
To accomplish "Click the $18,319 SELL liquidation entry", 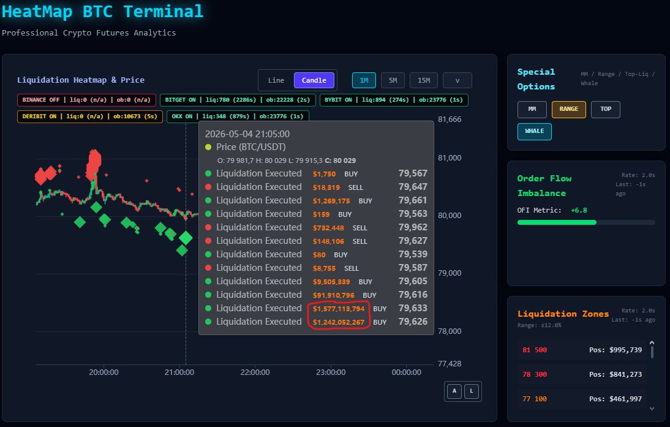I will [316, 187].
